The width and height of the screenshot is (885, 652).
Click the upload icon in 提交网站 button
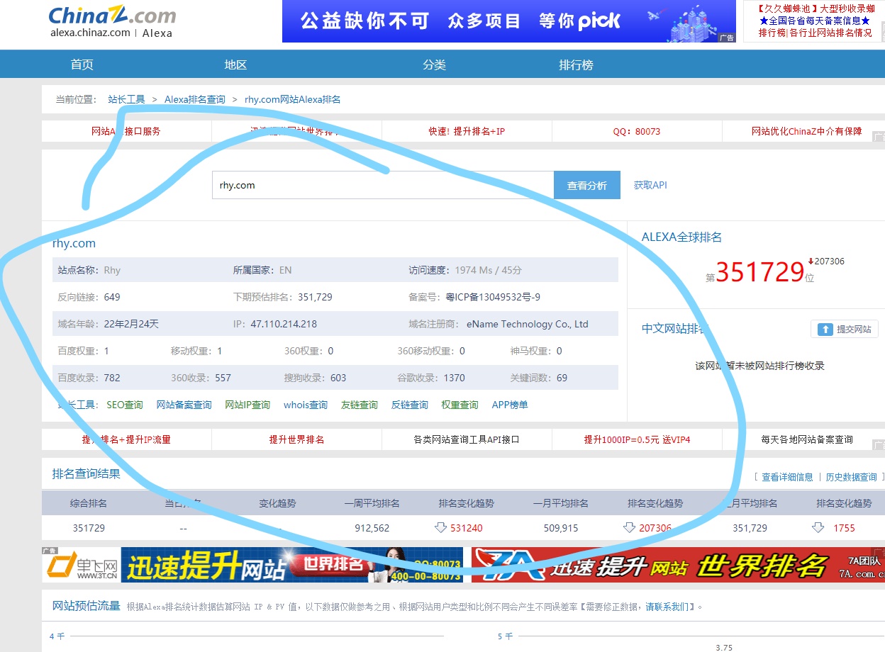click(825, 329)
